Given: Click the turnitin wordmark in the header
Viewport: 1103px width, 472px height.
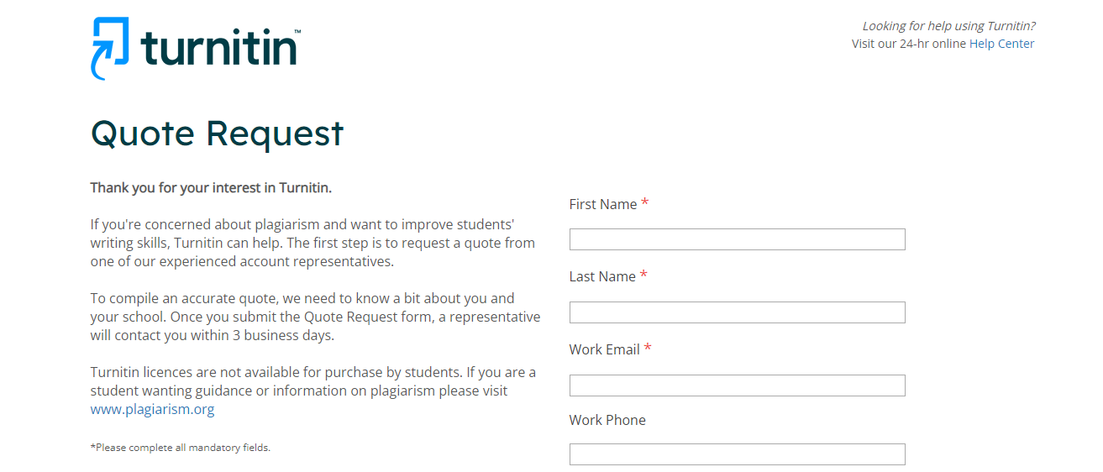Looking at the screenshot, I should point(220,48).
